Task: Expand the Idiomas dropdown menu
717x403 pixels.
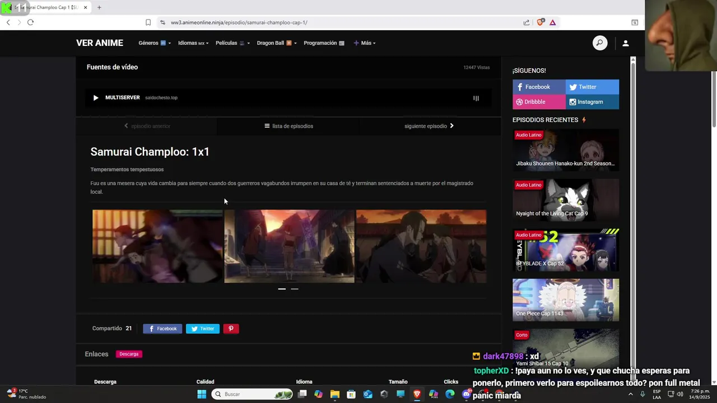Action: [193, 43]
